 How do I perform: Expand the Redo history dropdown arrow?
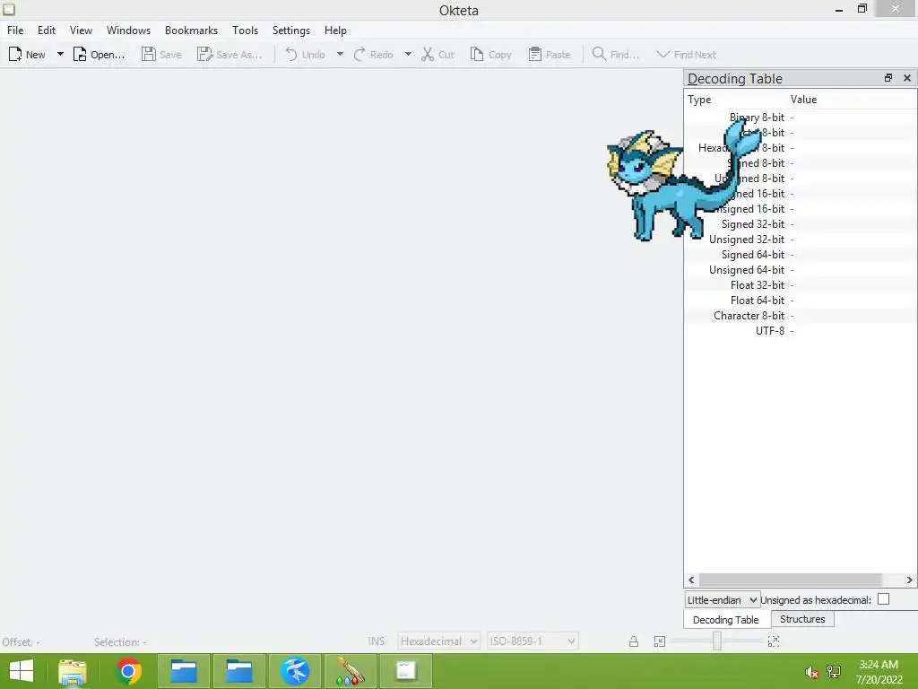pos(408,54)
